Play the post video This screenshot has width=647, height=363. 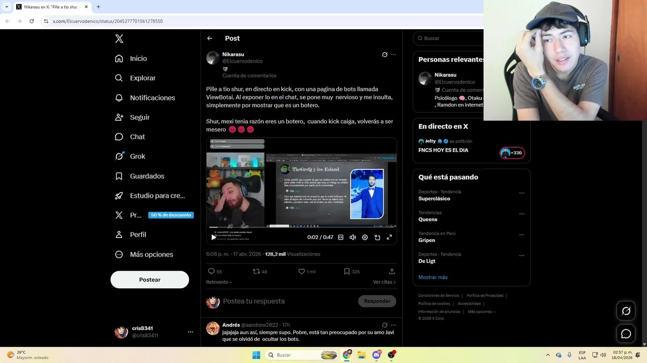(x=213, y=237)
